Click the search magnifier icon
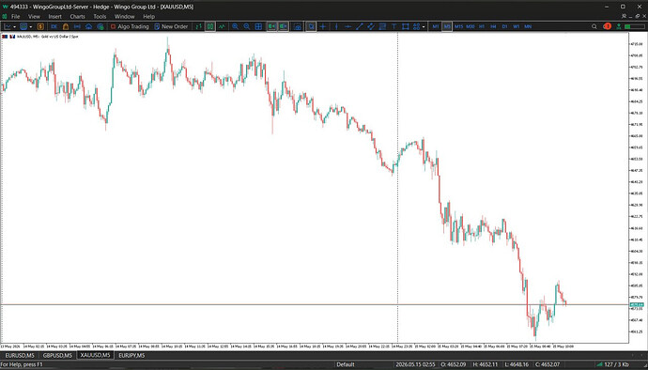Viewport: 648px width, 370px height. (x=594, y=26)
